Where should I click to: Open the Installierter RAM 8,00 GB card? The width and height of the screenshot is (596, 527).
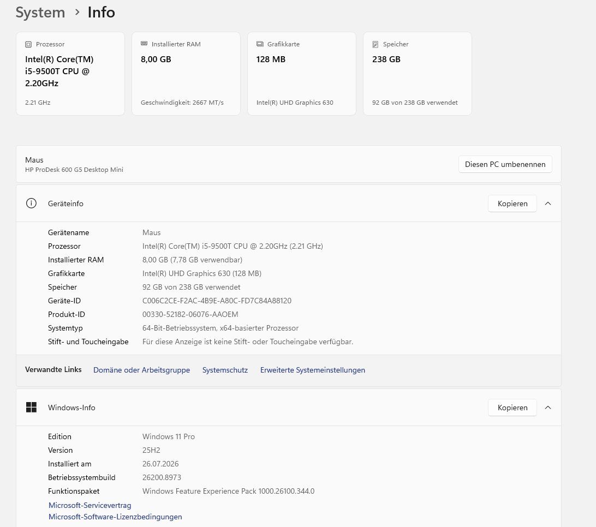click(186, 73)
